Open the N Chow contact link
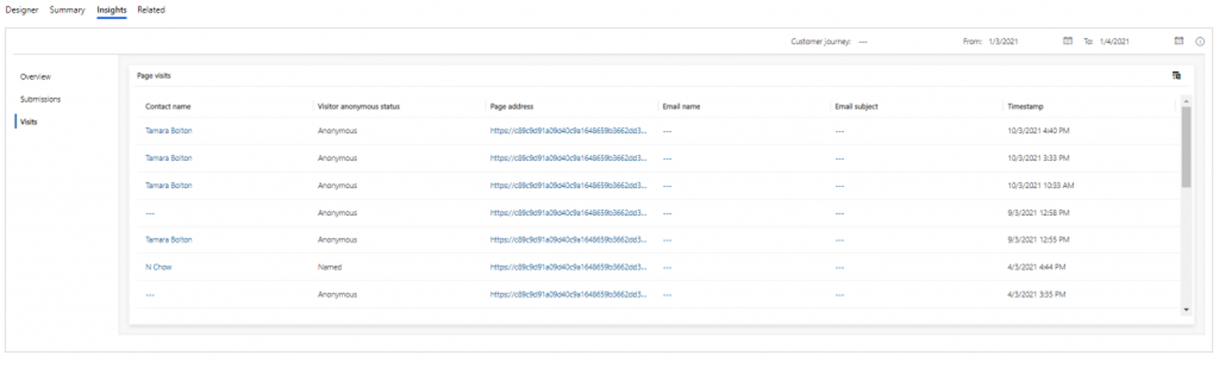The image size is (1219, 368). tap(159, 267)
